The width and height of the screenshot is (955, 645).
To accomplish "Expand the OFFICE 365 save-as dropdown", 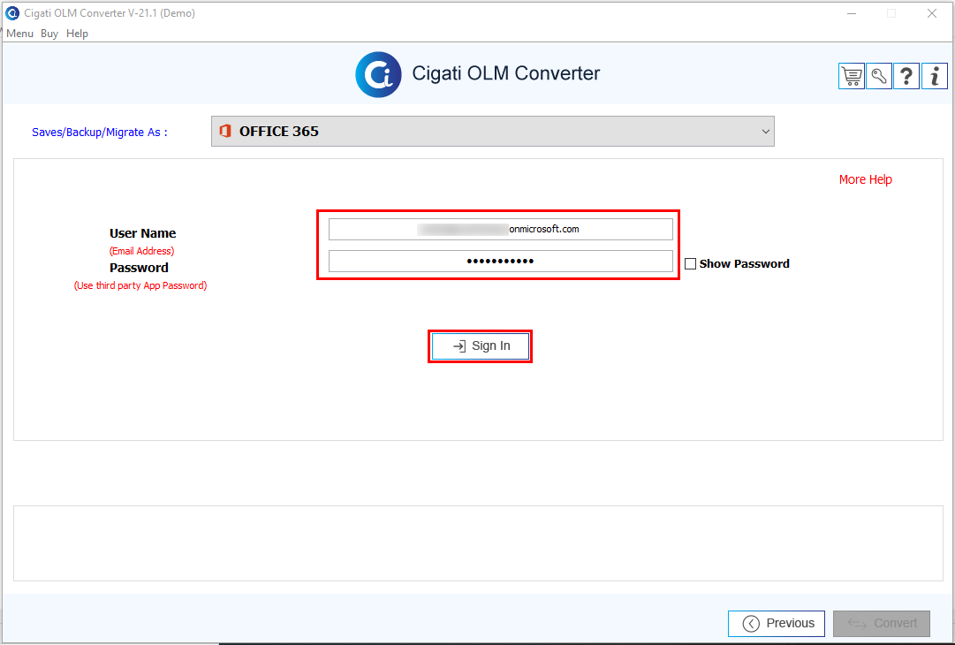I will point(493,131).
